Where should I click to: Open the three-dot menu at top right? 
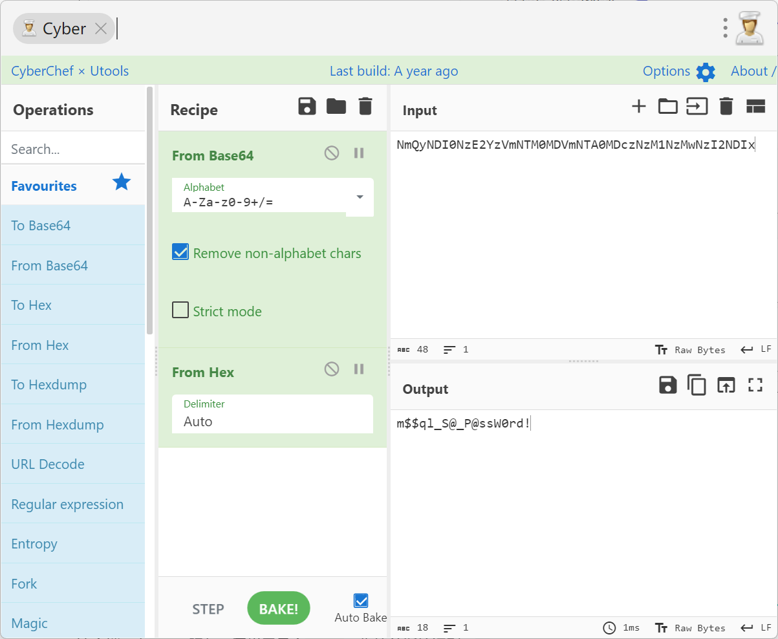(x=726, y=28)
